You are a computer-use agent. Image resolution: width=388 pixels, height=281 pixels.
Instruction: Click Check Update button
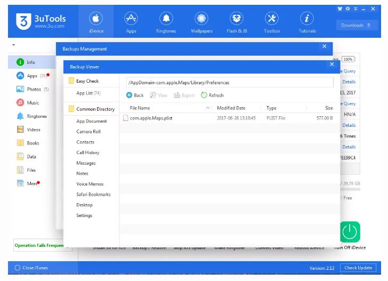(x=358, y=268)
